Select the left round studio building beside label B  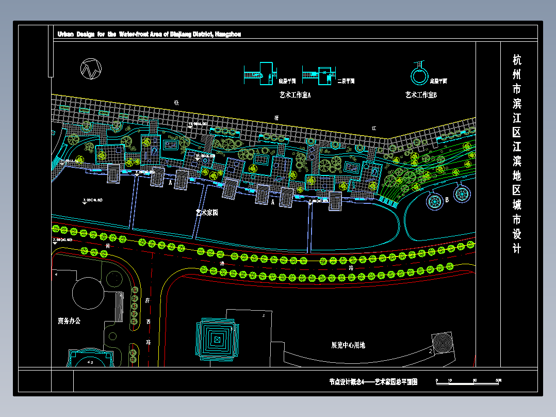click(435, 201)
